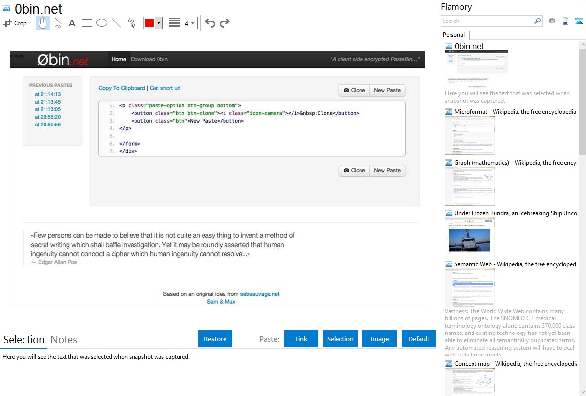
Task: Open the Microformat Wikipedia snapshot thumbnail
Action: coord(470,135)
